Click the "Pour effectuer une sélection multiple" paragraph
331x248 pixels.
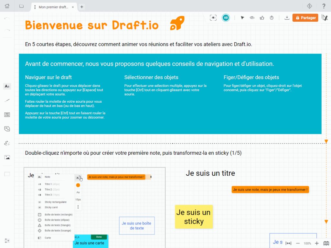pos(165,90)
